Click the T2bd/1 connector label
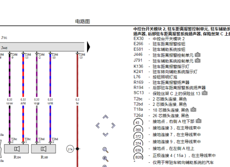Screen dimensions: 230x167 coord(41,141)
